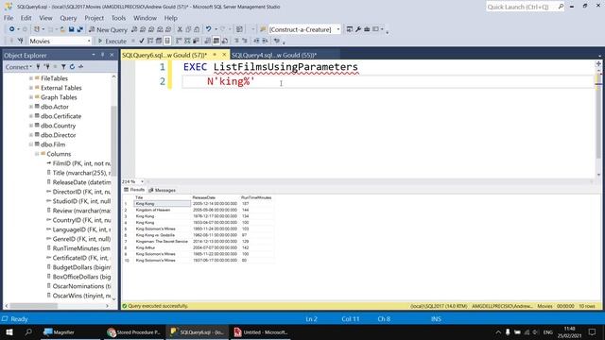This screenshot has width=605, height=340.
Task: Click the Undo arrow icon
Action: [x=208, y=29]
